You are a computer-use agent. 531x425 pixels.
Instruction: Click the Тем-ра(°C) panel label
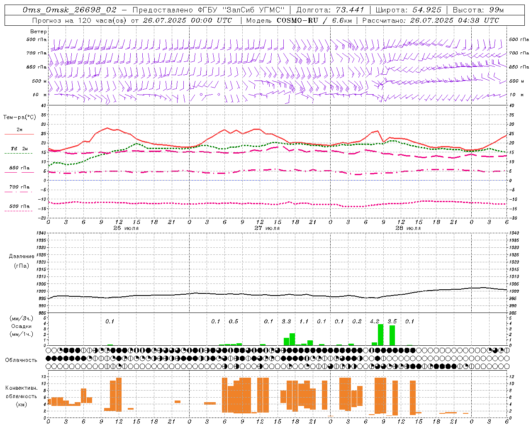coord(19,117)
